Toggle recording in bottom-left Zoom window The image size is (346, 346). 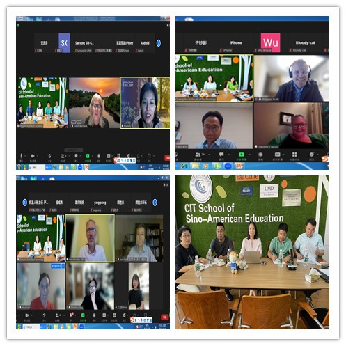94,315
